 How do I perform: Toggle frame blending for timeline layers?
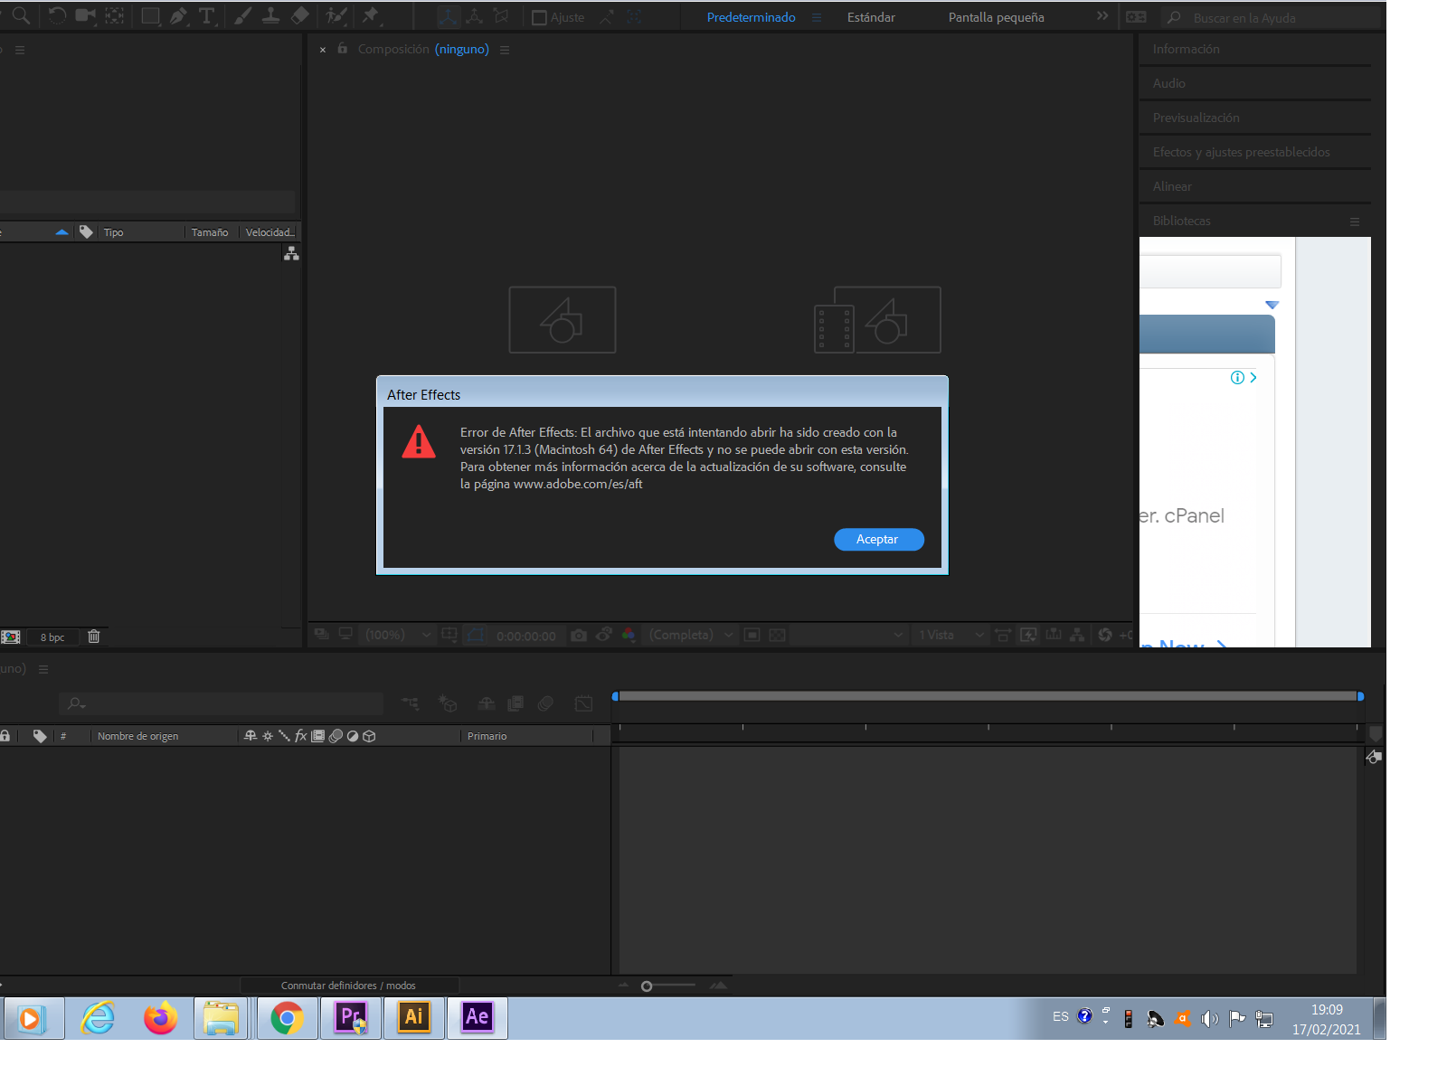[515, 703]
